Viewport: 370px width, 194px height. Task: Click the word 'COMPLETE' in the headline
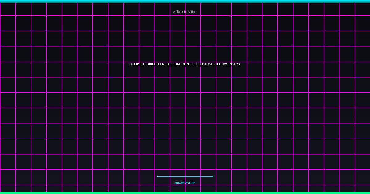[137, 64]
